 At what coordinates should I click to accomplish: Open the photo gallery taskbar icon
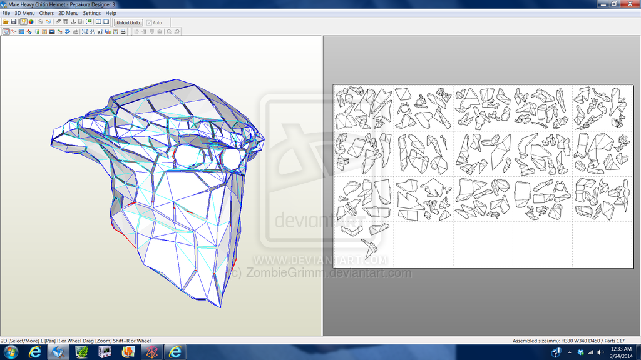[x=128, y=352]
